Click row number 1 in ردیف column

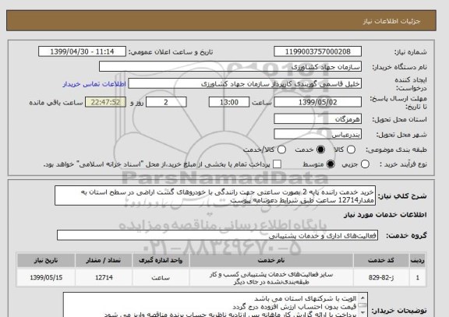coord(418,277)
